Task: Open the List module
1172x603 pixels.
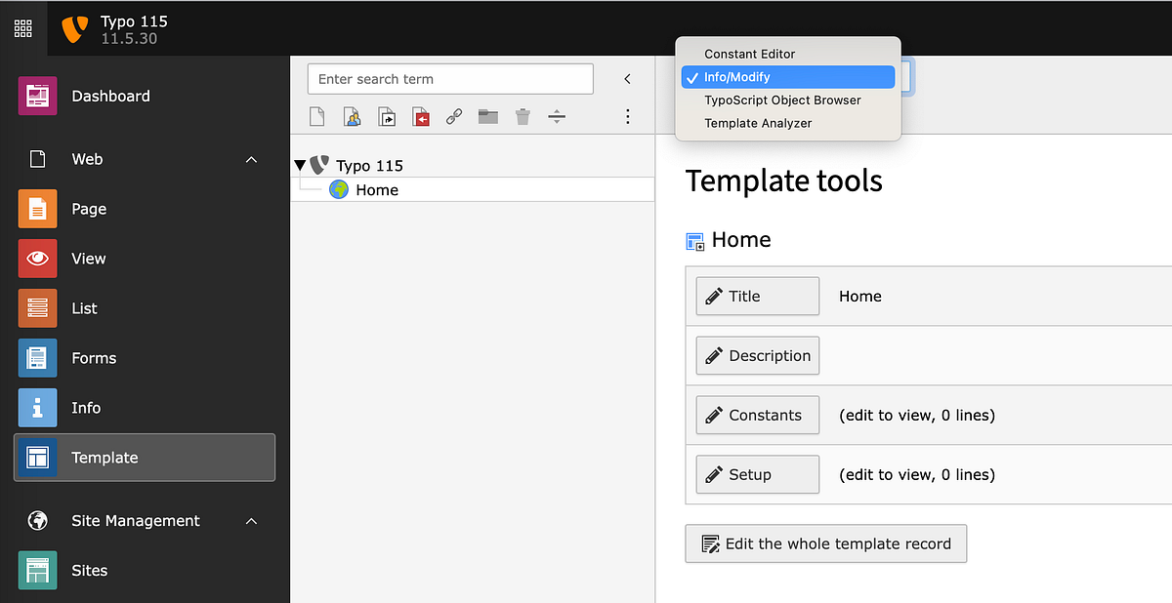Action: (84, 307)
